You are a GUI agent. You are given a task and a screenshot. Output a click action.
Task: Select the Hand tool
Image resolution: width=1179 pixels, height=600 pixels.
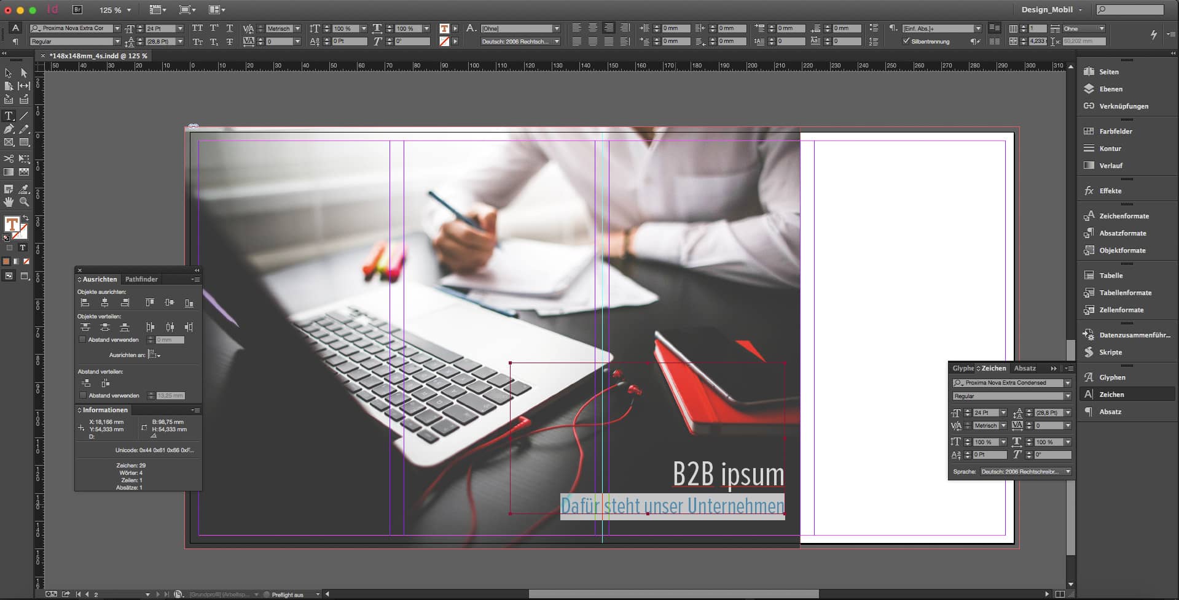pos(9,202)
